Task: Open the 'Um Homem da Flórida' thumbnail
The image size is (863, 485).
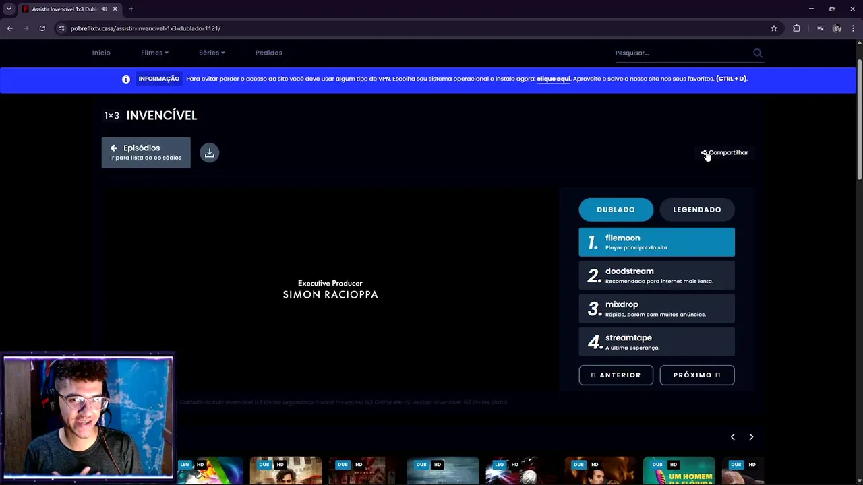Action: [679, 471]
